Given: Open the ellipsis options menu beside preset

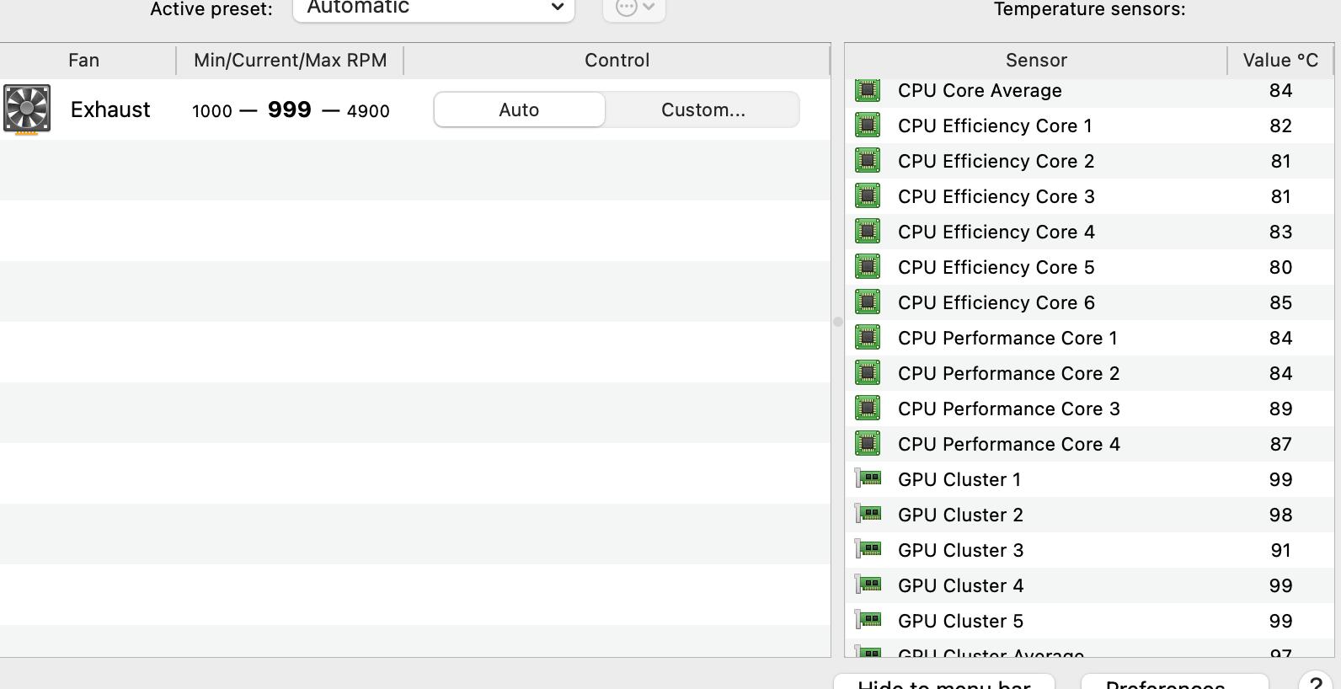Looking at the screenshot, I should tap(634, 8).
